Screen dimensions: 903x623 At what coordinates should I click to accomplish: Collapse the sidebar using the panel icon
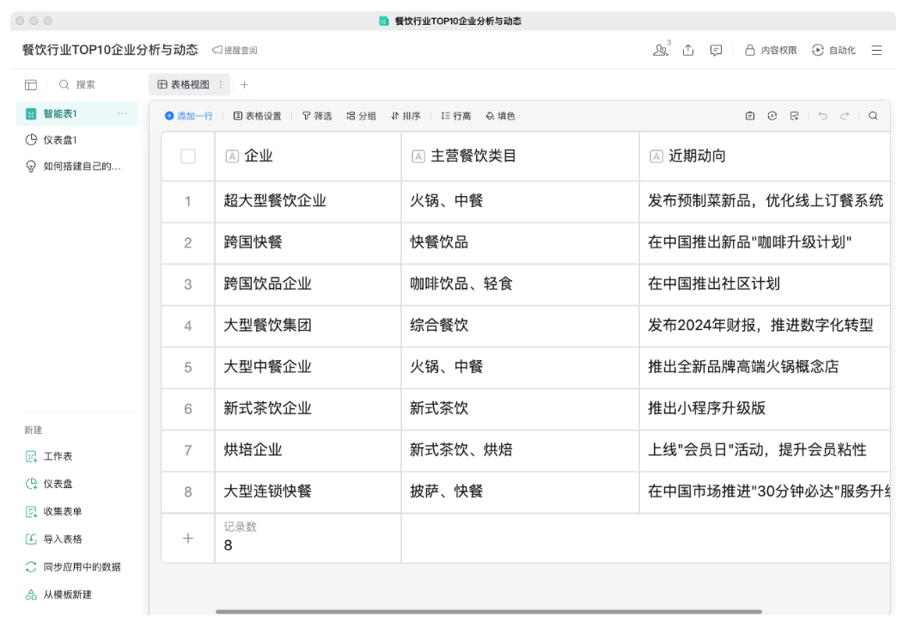click(31, 82)
